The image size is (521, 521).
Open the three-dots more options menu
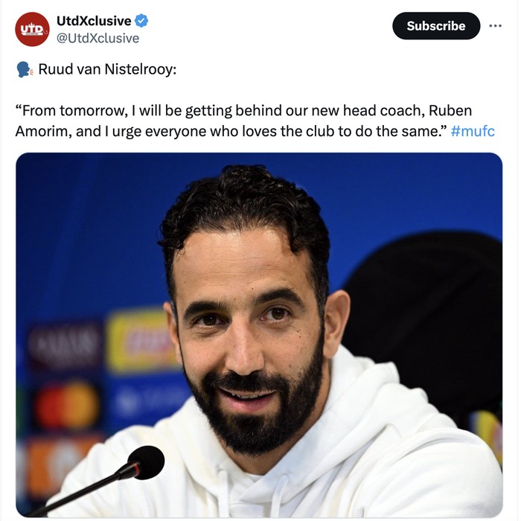[495, 25]
